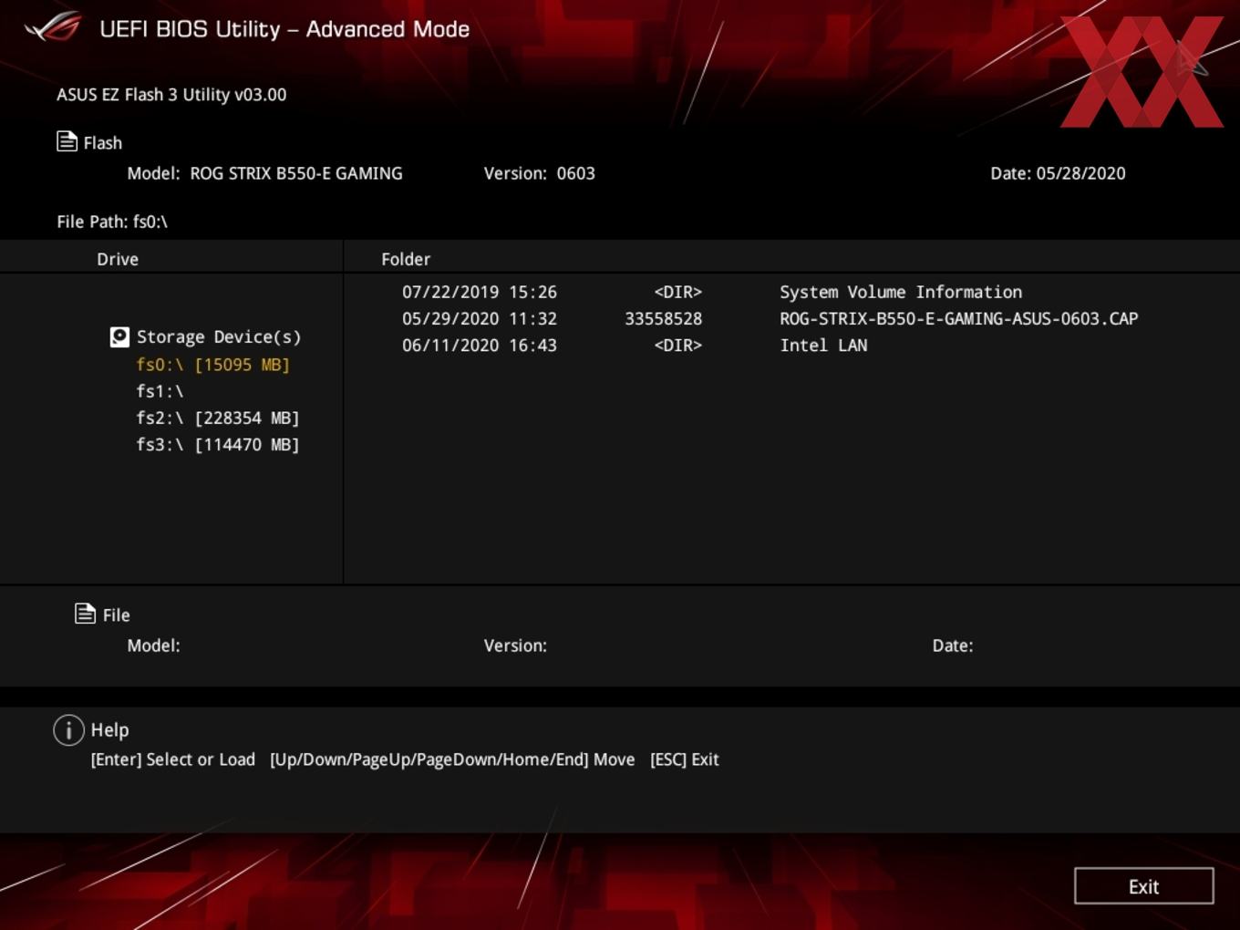The width and height of the screenshot is (1240, 930).
Task: Open the System Volume Information folder
Action: pos(901,292)
